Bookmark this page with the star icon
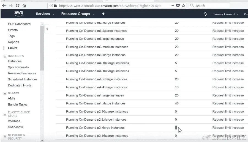Viewport: 248px width, 142px height. 183,6
